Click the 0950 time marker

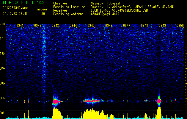pyautogui.click(x=180, y=26)
